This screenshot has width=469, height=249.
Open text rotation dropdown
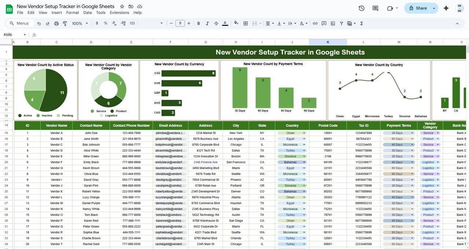pos(303,23)
